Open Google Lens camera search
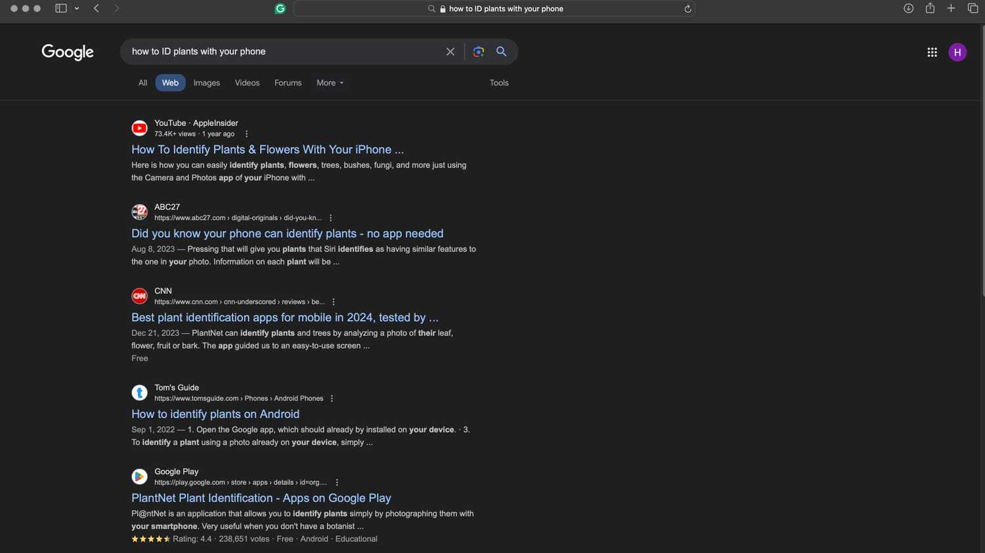This screenshot has height=553, width=985. pyautogui.click(x=478, y=51)
